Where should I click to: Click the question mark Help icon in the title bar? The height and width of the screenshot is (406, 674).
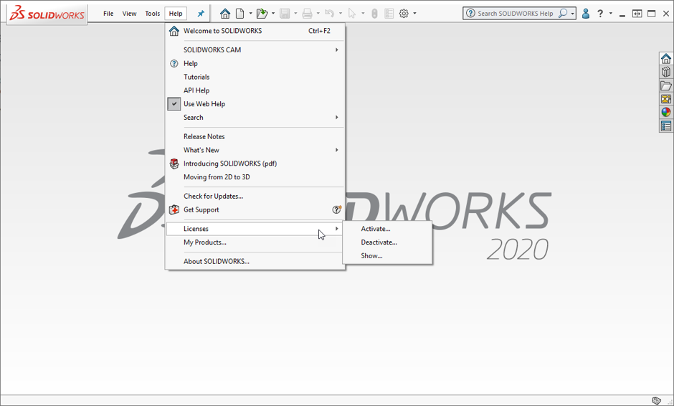click(600, 14)
